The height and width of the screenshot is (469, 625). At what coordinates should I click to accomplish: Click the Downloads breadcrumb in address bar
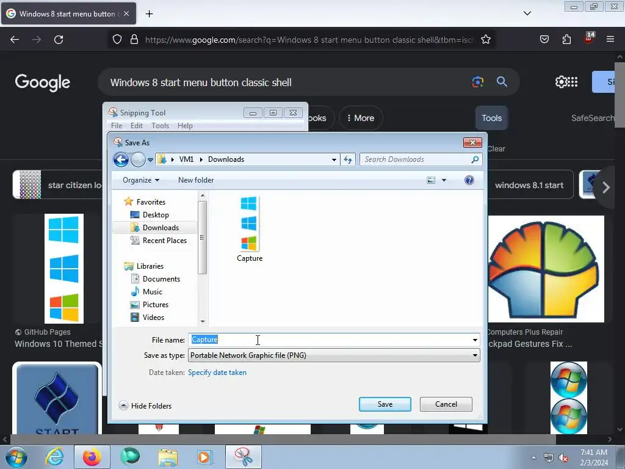pos(226,159)
